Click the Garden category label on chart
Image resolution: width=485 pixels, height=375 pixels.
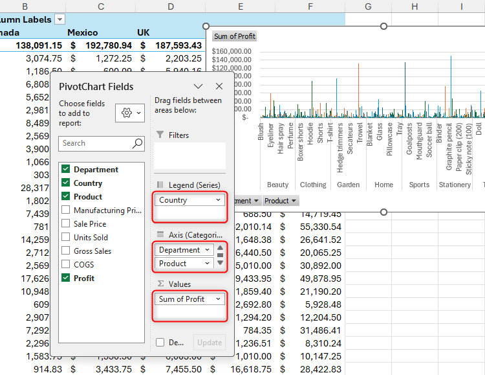349,185
